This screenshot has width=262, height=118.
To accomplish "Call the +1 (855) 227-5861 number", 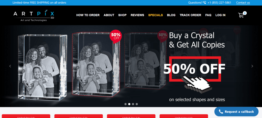I will click(219, 3).
